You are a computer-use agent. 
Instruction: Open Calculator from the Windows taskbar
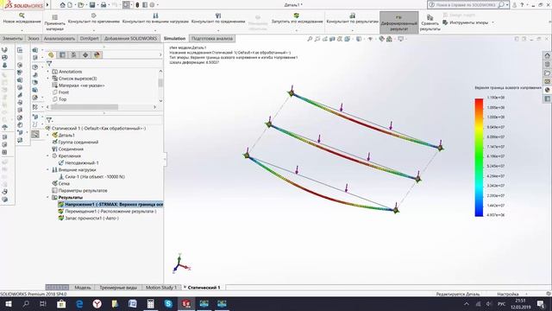tap(150, 303)
